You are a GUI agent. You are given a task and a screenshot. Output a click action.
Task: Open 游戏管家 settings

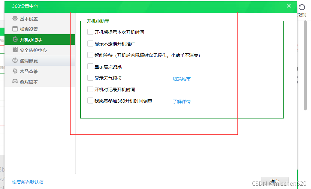click(40, 82)
